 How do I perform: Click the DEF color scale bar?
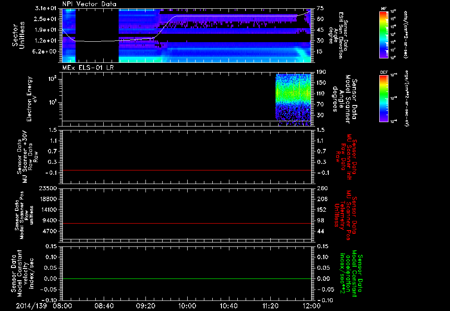(x=384, y=98)
